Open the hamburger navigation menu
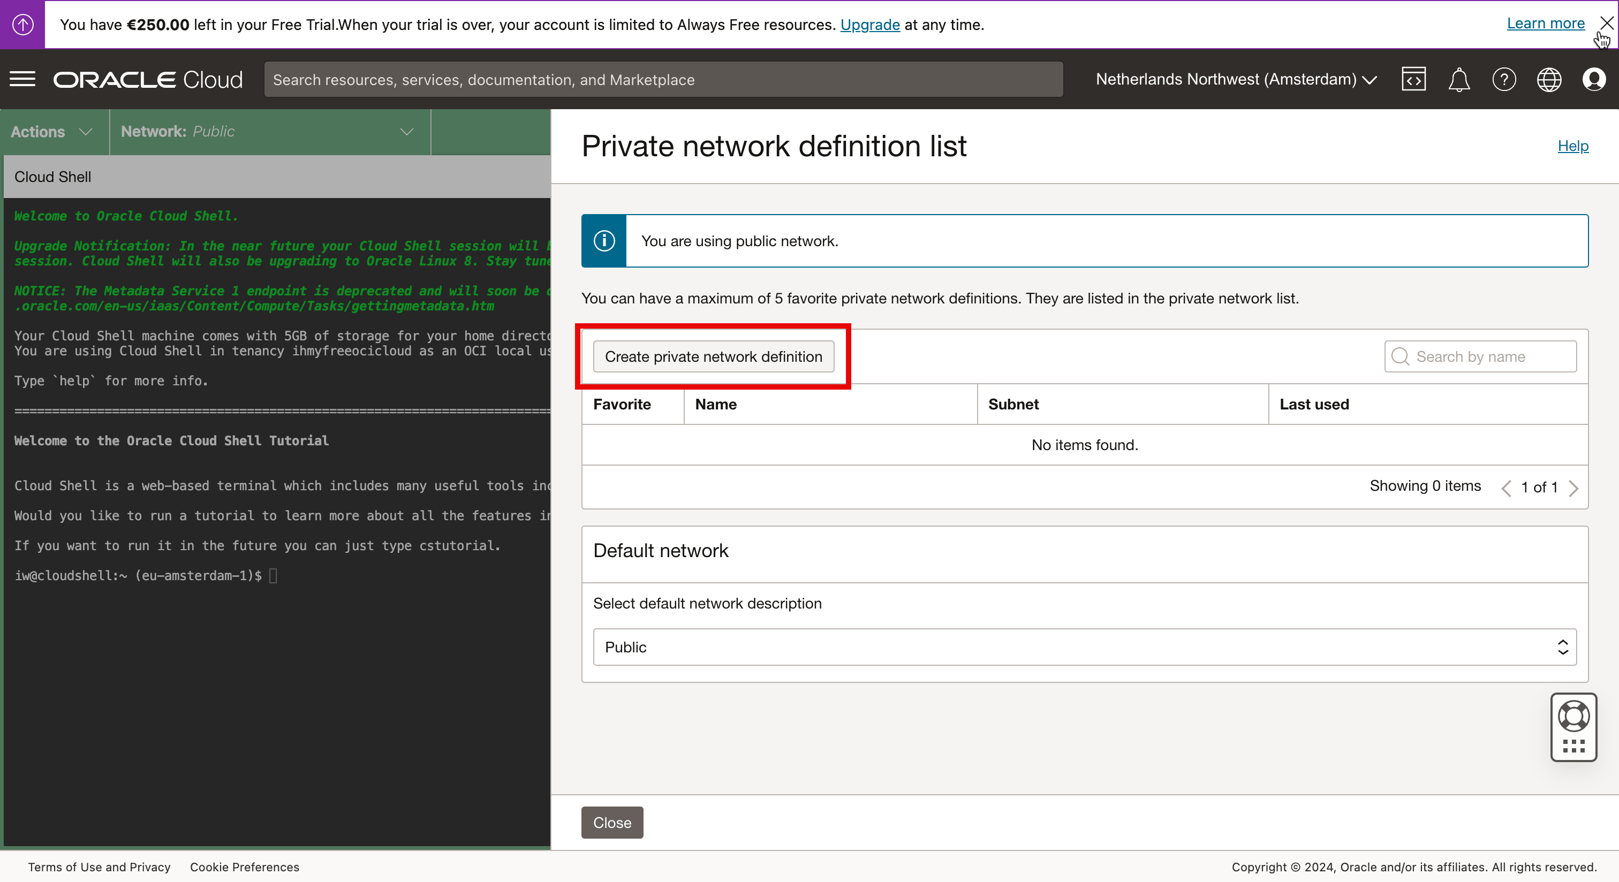1619x882 pixels. [22, 79]
